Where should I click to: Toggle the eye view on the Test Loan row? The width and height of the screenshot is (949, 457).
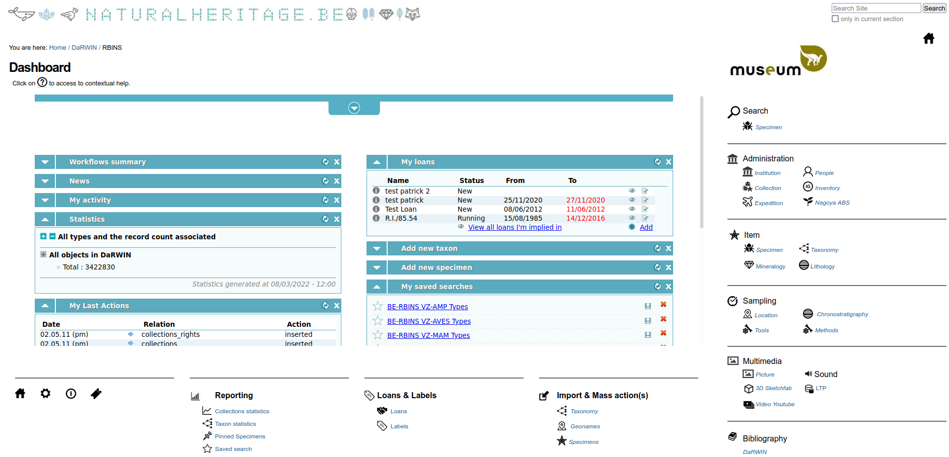tap(632, 209)
